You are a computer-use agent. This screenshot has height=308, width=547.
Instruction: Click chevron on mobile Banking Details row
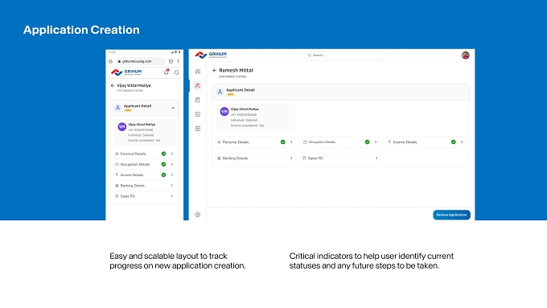[171, 186]
